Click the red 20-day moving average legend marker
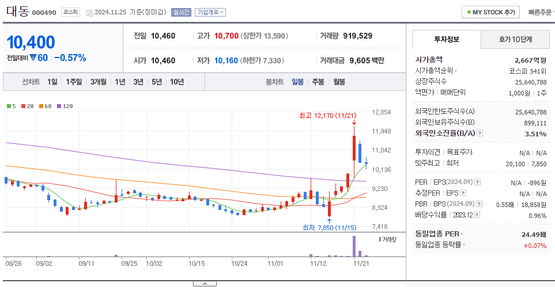The image size is (555, 287). coord(23,106)
